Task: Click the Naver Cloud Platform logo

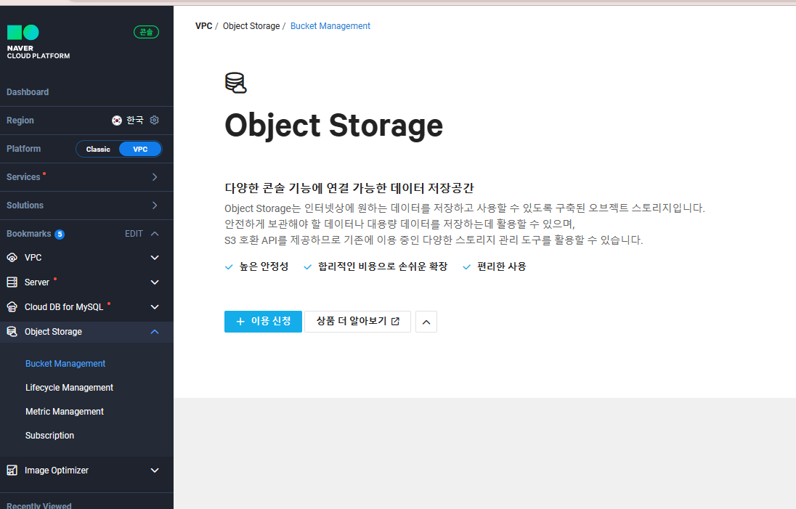Action: click(38, 42)
